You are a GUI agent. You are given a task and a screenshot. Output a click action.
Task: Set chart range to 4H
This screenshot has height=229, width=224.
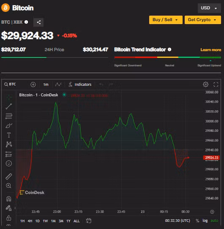click(30, 221)
